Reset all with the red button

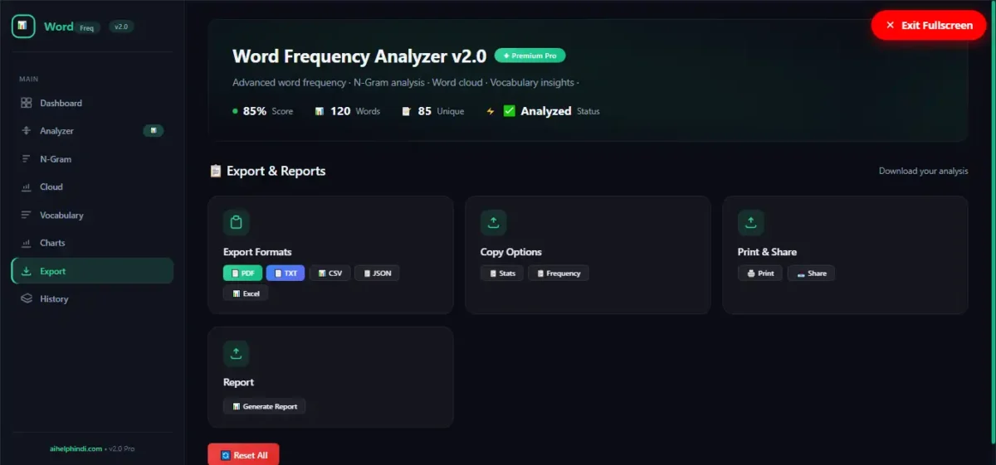pyautogui.click(x=243, y=455)
